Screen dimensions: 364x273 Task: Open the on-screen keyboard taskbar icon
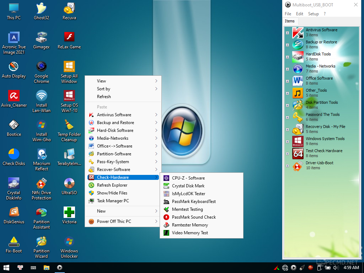pyautogui.click(x=33, y=268)
